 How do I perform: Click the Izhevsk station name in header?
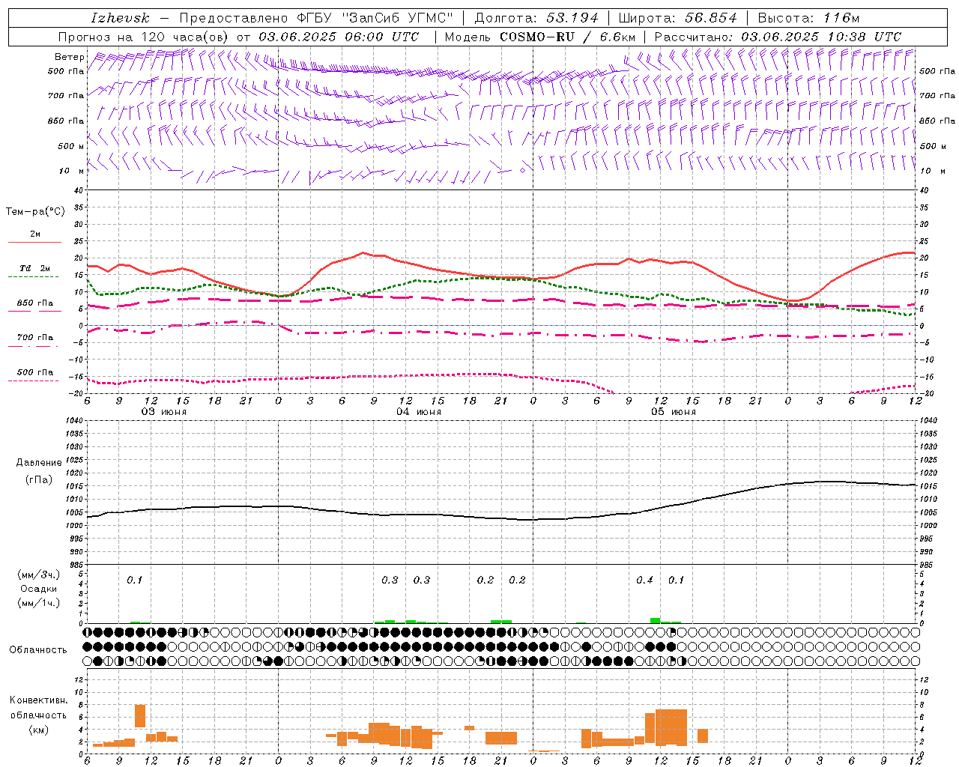point(120,18)
